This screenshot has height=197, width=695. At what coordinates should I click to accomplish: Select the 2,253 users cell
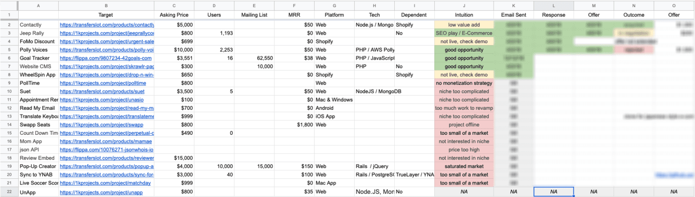click(x=214, y=50)
